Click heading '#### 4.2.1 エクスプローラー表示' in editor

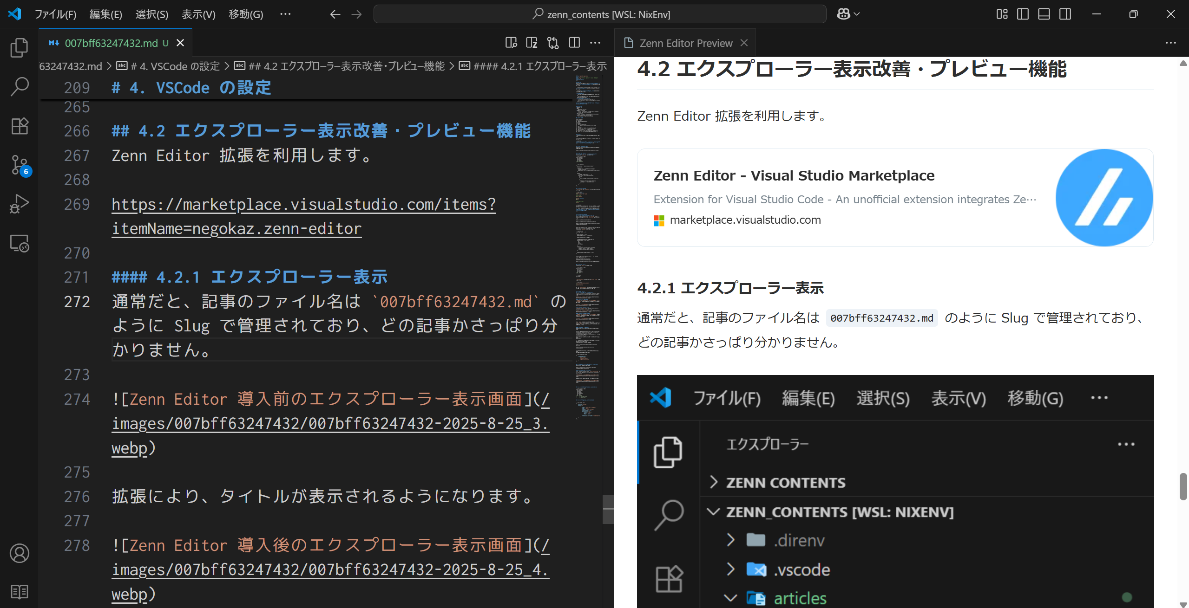[250, 277]
